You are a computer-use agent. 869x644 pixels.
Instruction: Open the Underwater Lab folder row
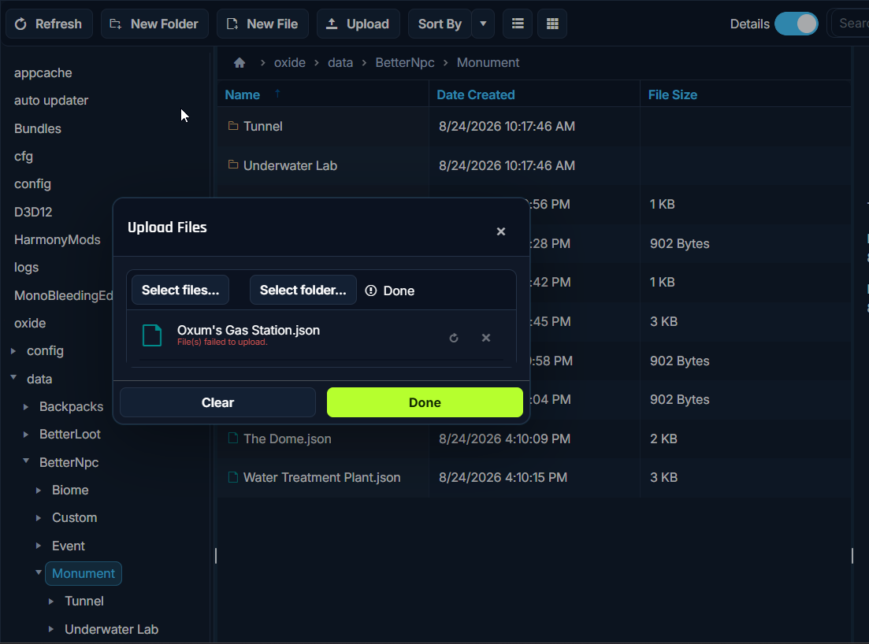pos(533,165)
